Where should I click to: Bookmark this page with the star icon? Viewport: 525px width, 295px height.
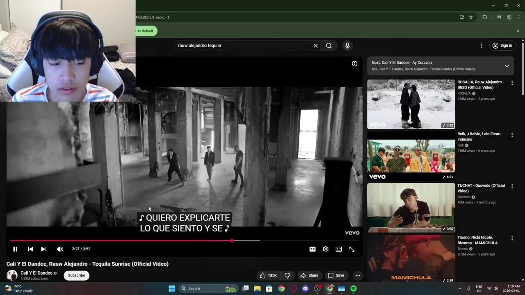471,17
